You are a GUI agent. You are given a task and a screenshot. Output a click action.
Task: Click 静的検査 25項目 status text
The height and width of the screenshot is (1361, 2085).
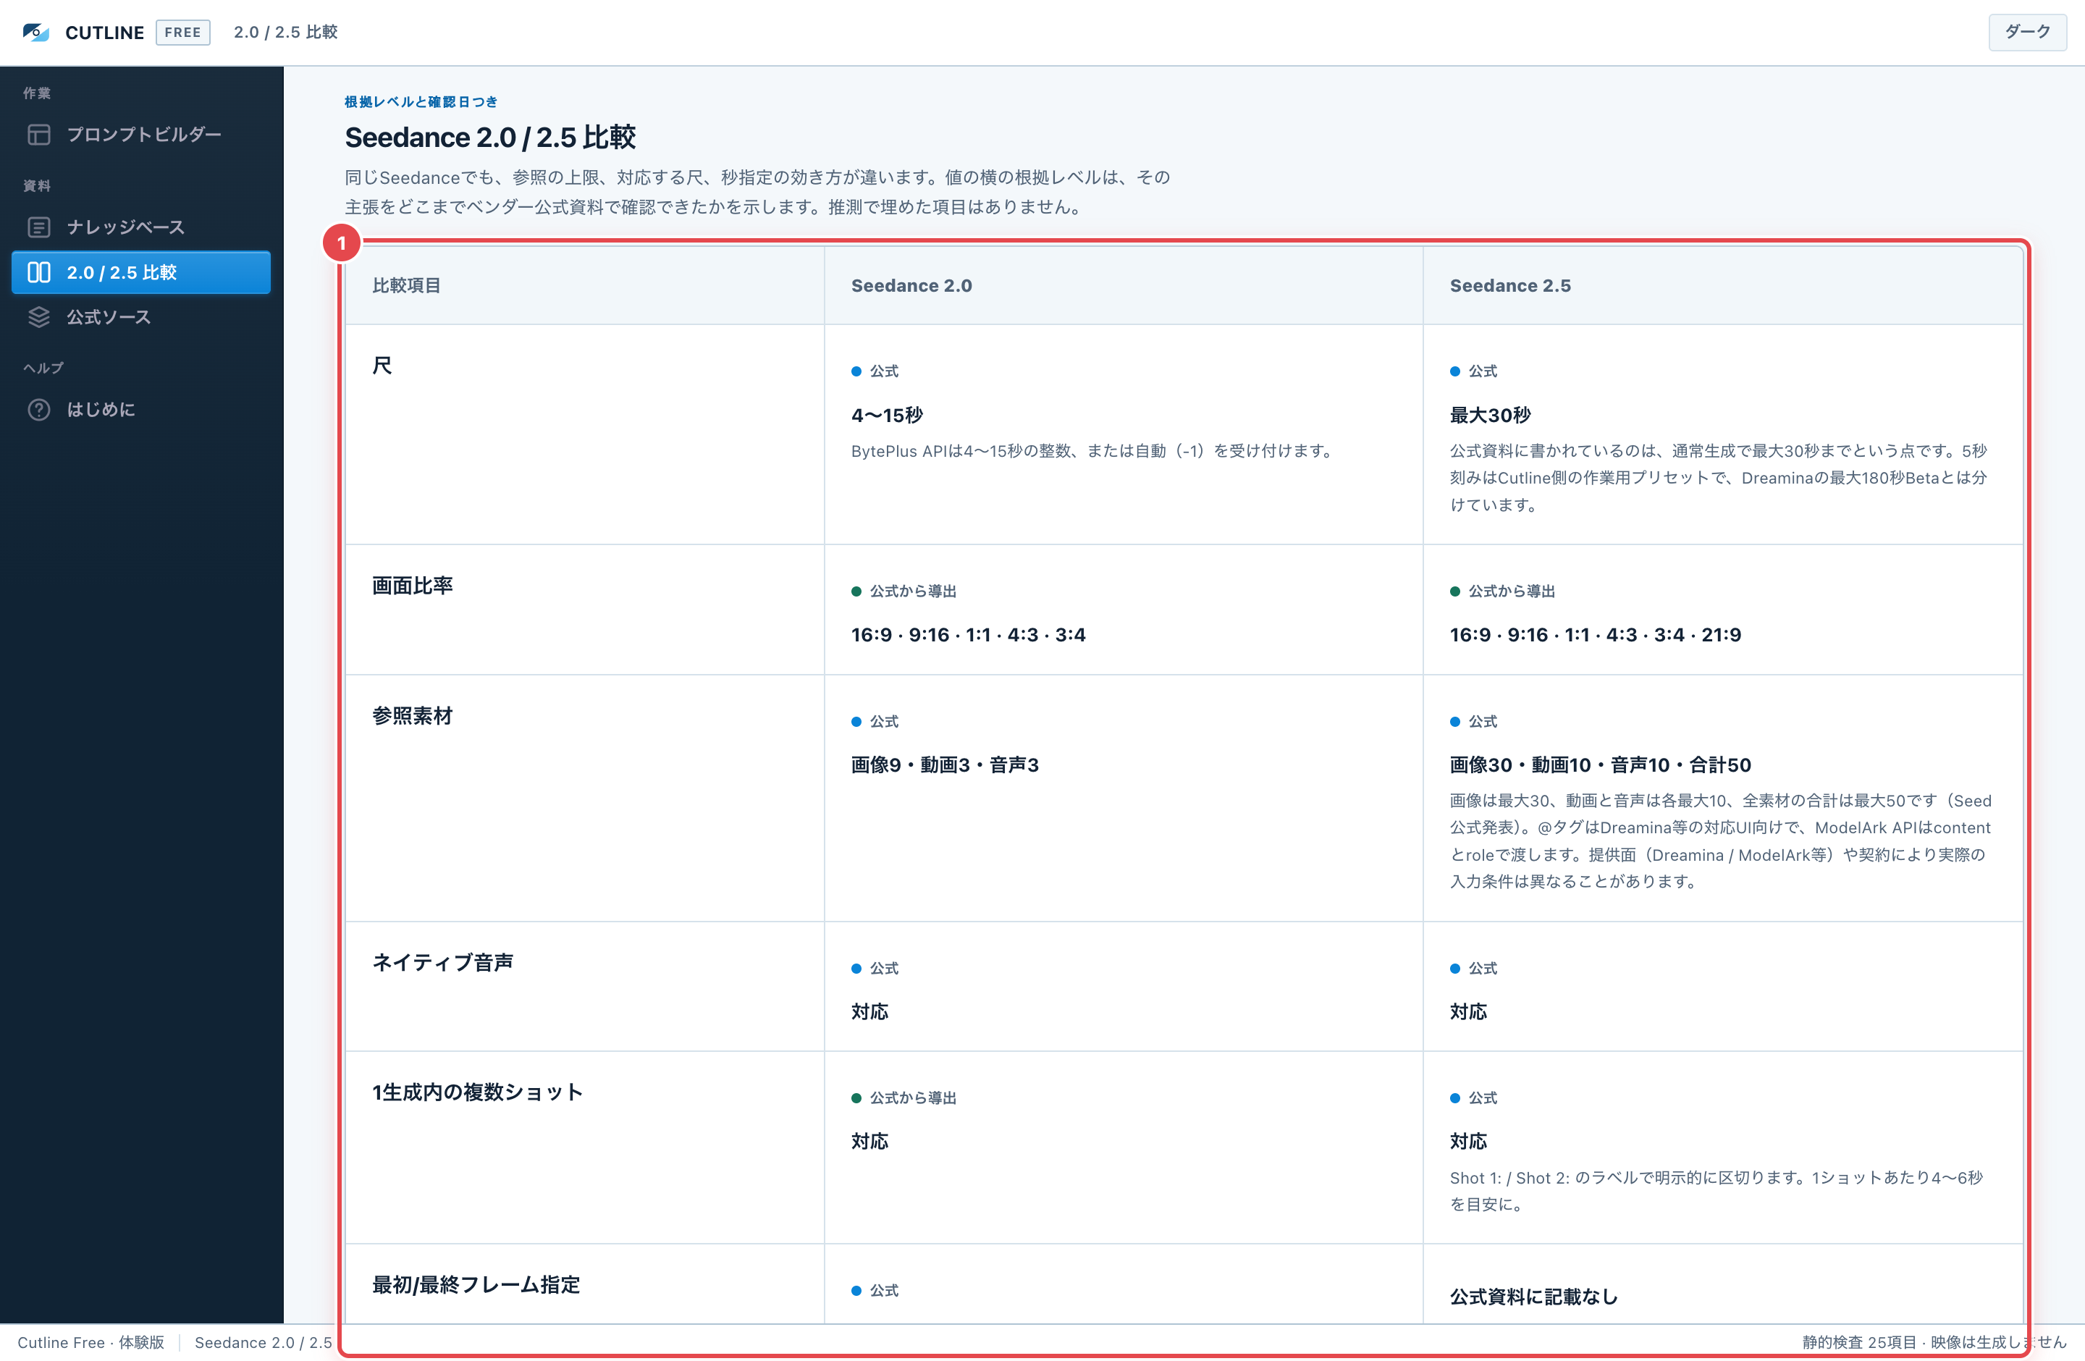(x=1859, y=1341)
